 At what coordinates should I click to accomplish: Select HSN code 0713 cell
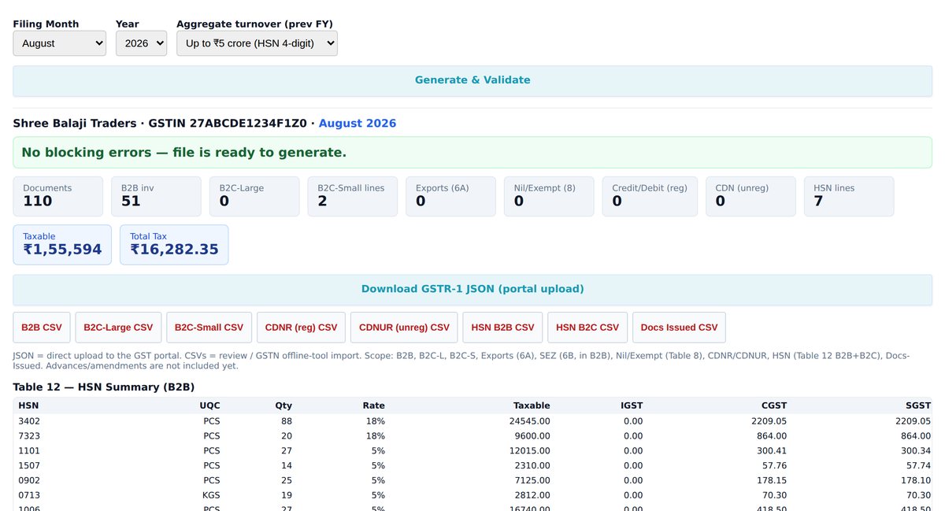(x=29, y=496)
